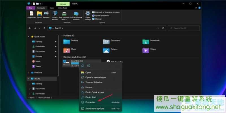Open Map network drive dropdown
The width and height of the screenshot is (226, 113).
64,15
